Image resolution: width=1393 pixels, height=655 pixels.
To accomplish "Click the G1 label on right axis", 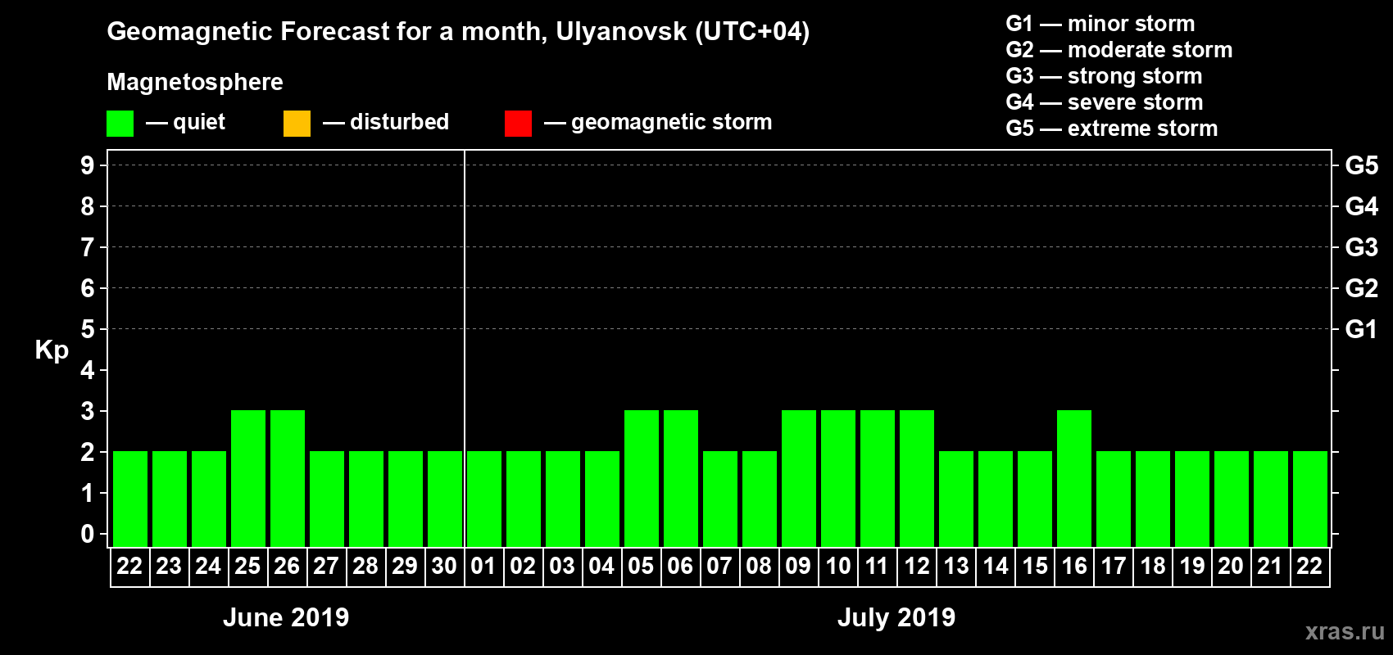I will [x=1362, y=329].
